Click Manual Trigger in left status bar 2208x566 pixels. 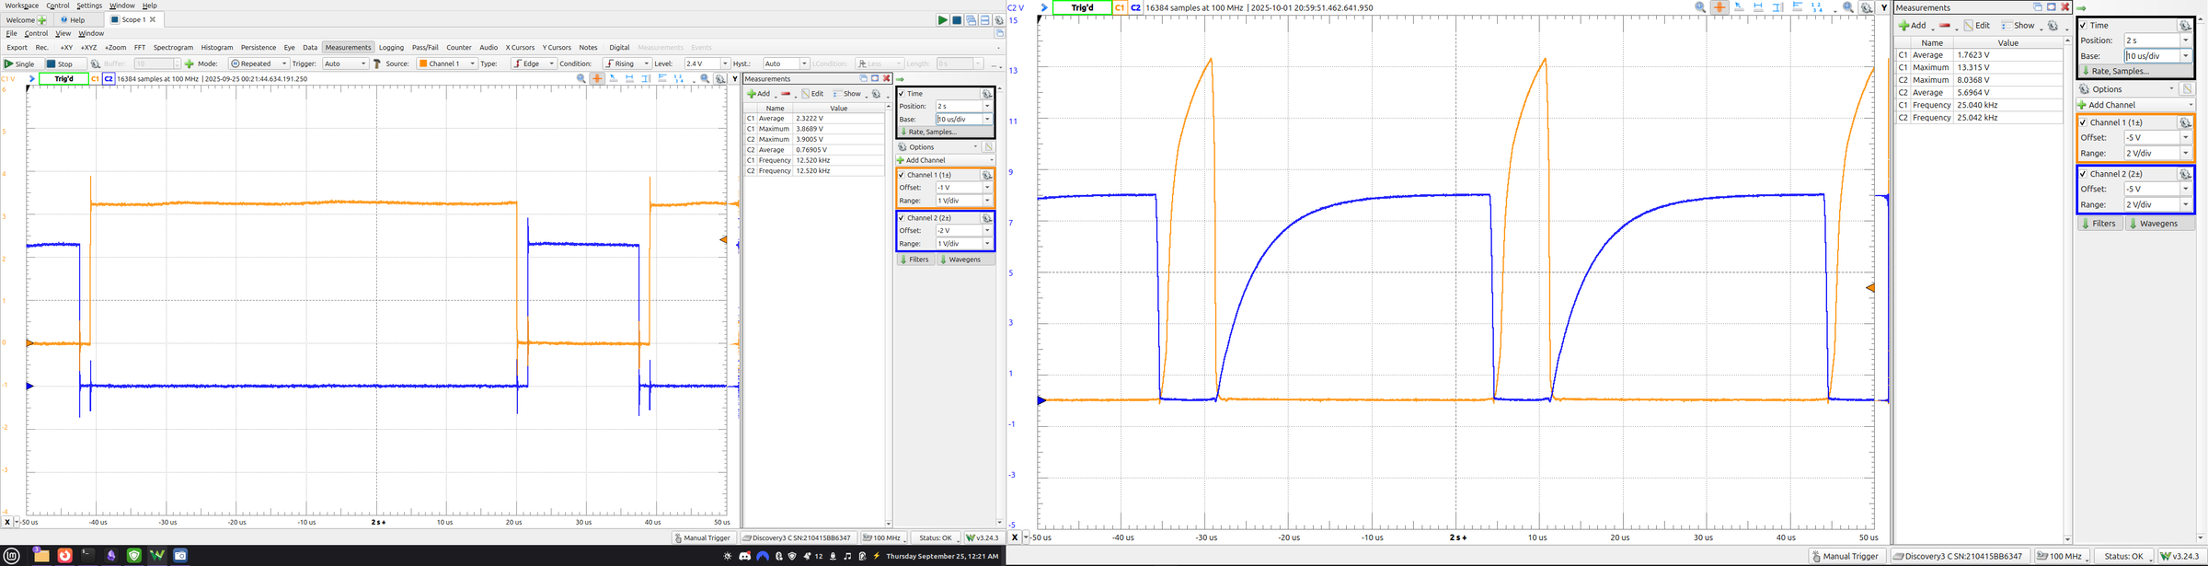pyautogui.click(x=703, y=537)
